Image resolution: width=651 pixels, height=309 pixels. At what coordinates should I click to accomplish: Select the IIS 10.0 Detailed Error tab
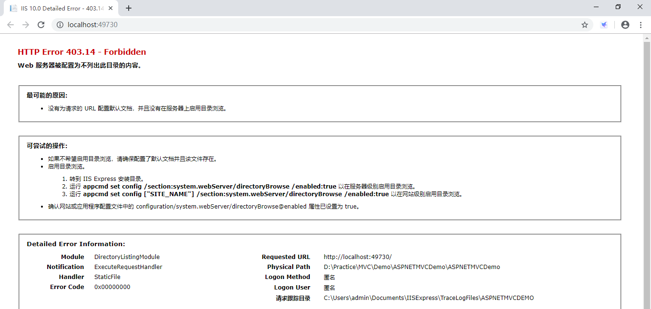(62, 9)
